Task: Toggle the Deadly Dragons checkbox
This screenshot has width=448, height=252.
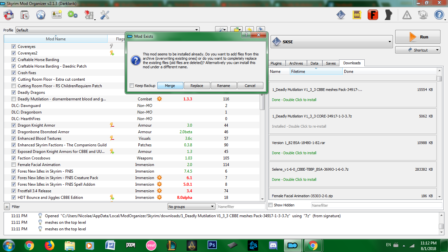Action: click(x=13, y=92)
